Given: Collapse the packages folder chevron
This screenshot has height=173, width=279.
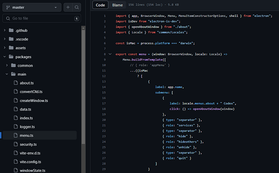Looking at the screenshot, I should tap(5, 57).
